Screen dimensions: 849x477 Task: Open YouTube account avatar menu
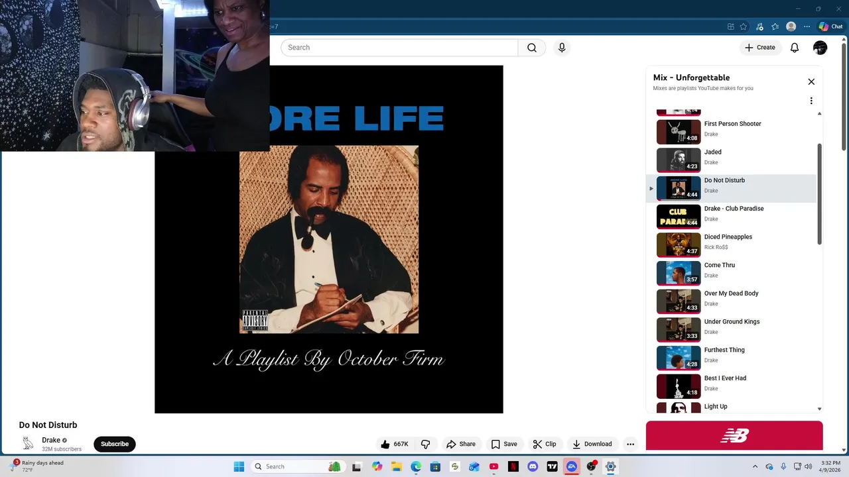pyautogui.click(x=820, y=48)
